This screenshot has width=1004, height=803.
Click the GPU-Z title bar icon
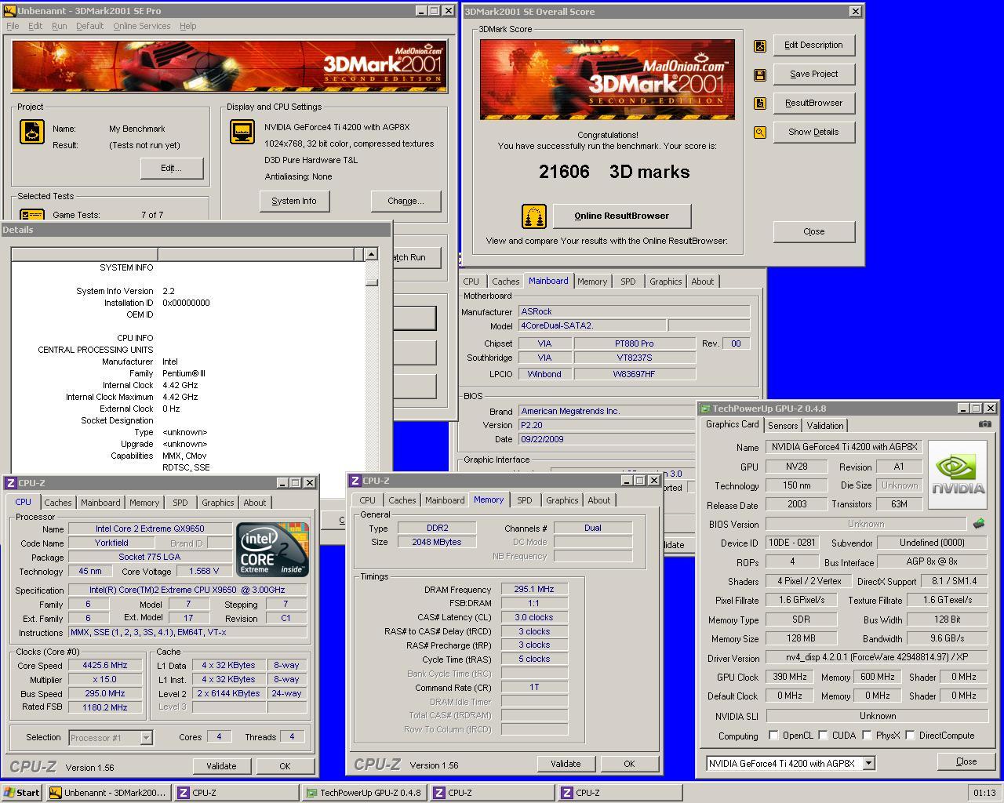pyautogui.click(x=705, y=409)
